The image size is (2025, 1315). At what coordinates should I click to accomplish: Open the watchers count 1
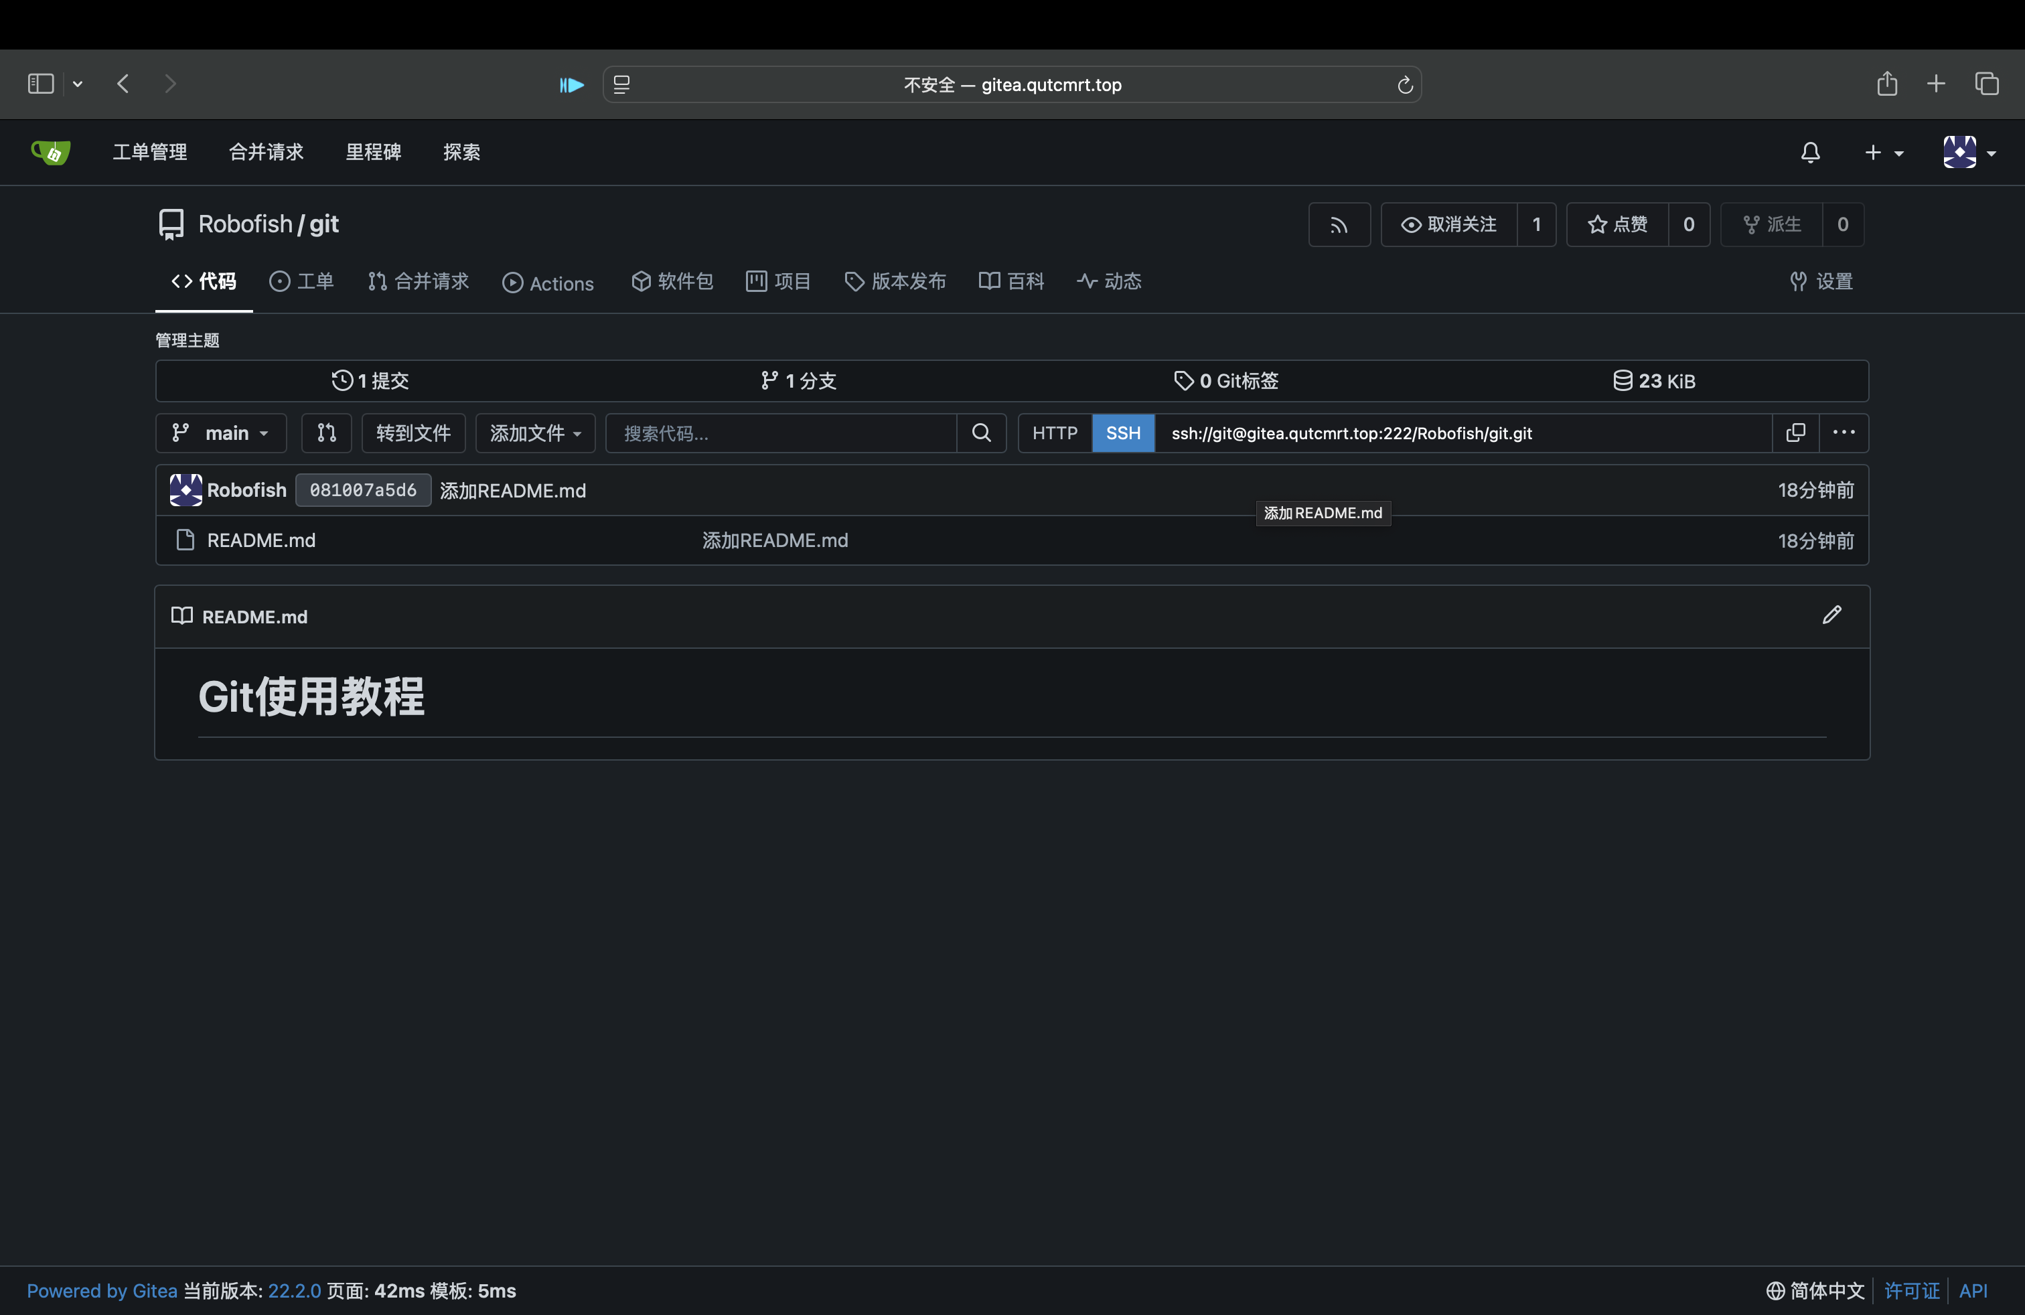point(1537,224)
